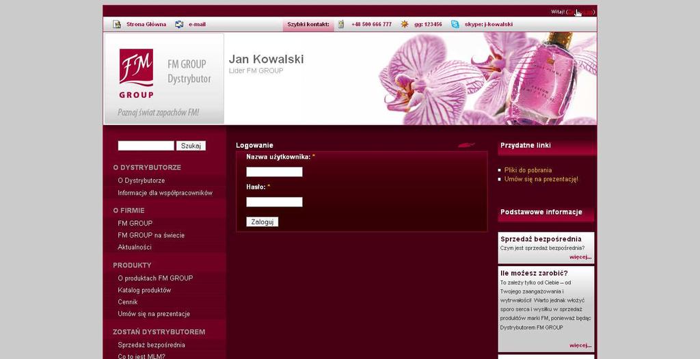
Task: Click phone number +48 500 666 777
Action: (x=371, y=24)
